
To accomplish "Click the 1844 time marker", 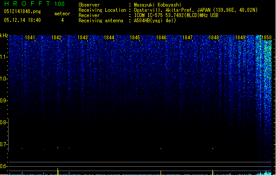I will click(109, 38).
